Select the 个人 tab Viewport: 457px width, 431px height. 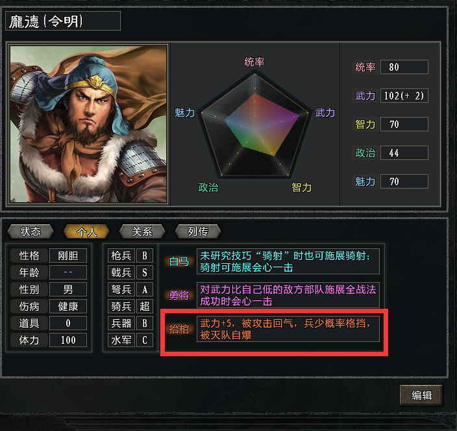(x=86, y=231)
